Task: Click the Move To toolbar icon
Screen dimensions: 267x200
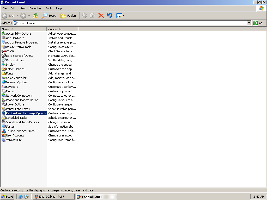Action: point(84,16)
